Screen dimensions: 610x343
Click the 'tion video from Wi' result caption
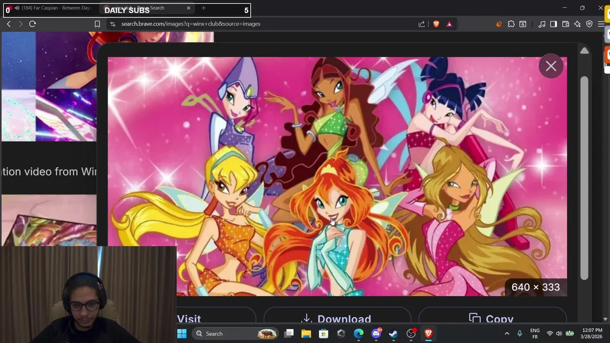click(50, 171)
